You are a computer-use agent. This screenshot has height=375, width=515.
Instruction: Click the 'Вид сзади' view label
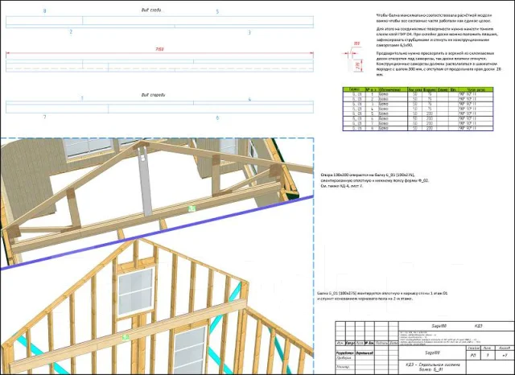click(x=152, y=10)
